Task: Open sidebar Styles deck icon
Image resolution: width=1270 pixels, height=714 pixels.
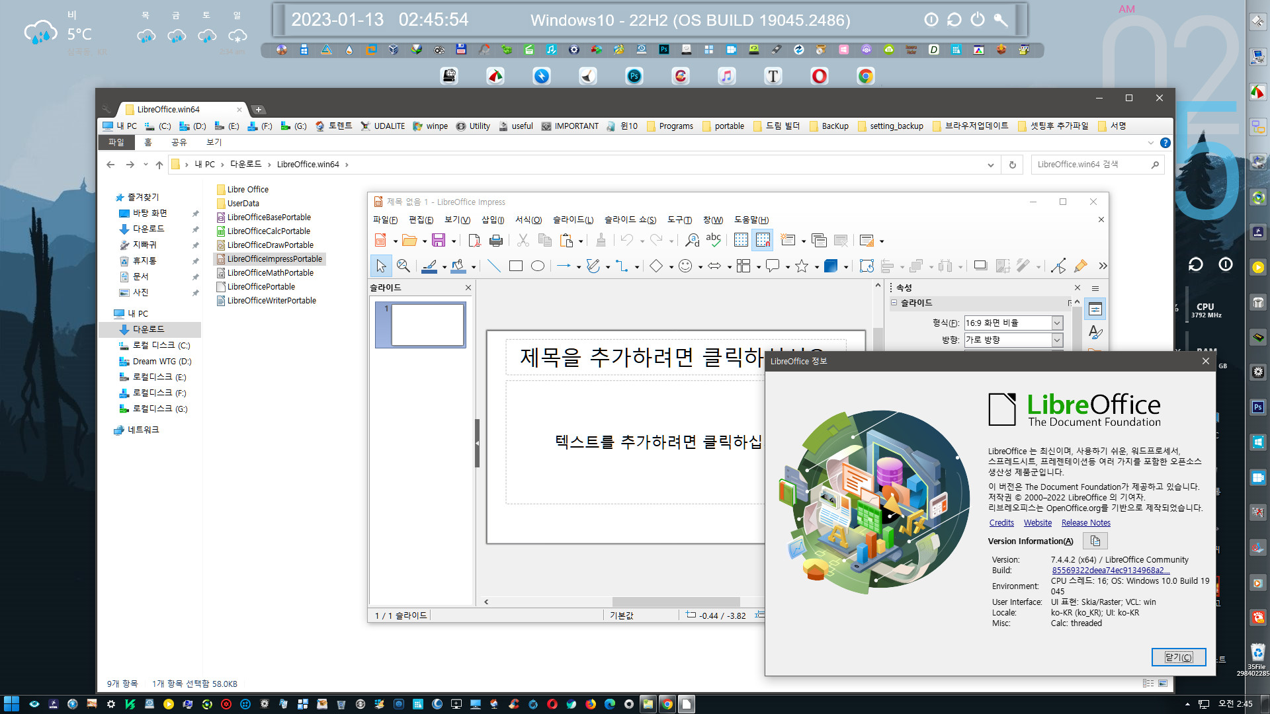Action: pyautogui.click(x=1095, y=332)
